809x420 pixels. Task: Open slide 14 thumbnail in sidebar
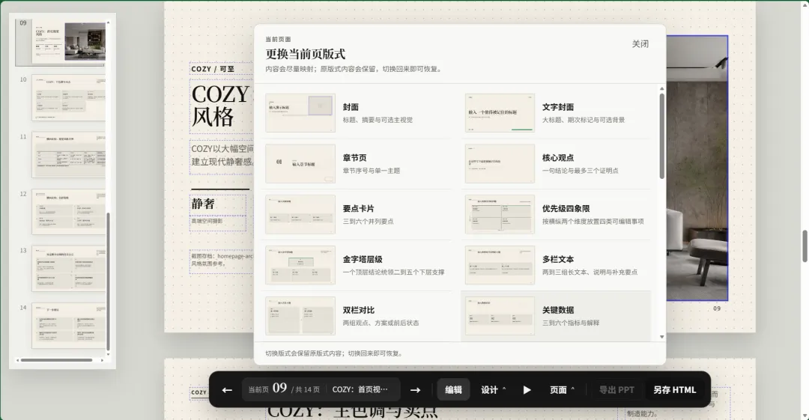point(69,326)
